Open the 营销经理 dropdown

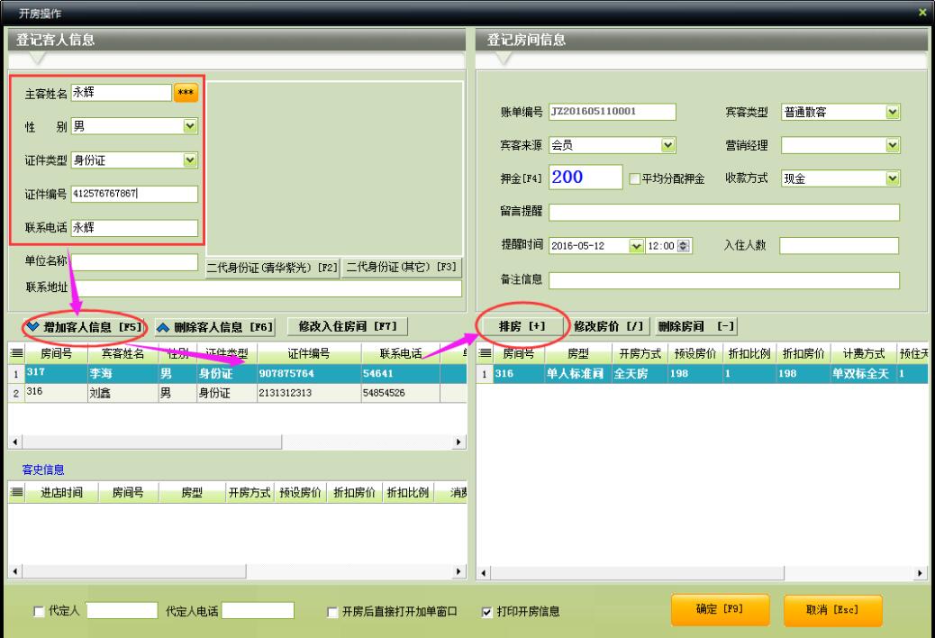coord(892,145)
